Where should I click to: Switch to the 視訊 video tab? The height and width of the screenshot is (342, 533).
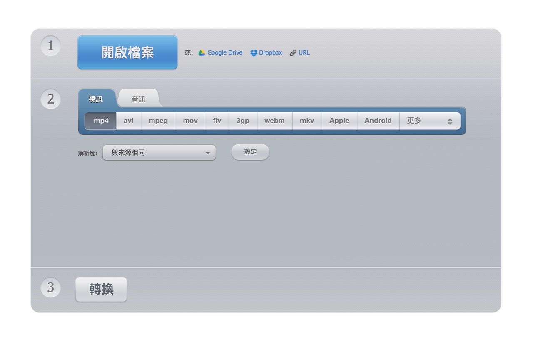tap(96, 99)
